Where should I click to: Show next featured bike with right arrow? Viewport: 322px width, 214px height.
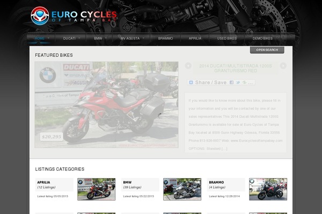pos(283,66)
